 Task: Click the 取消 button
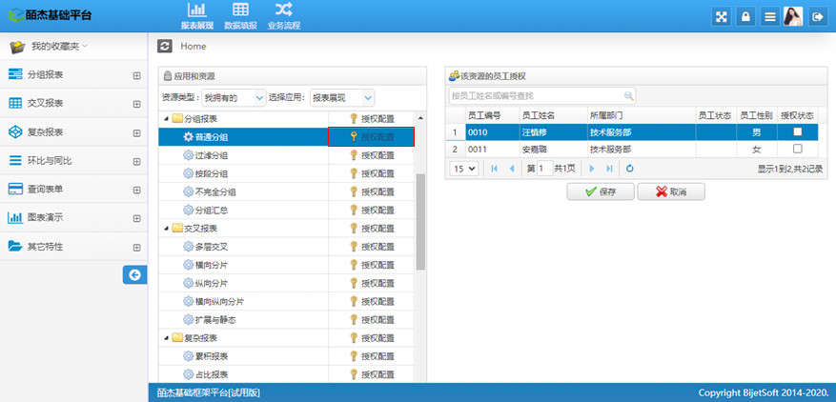pyautogui.click(x=670, y=191)
